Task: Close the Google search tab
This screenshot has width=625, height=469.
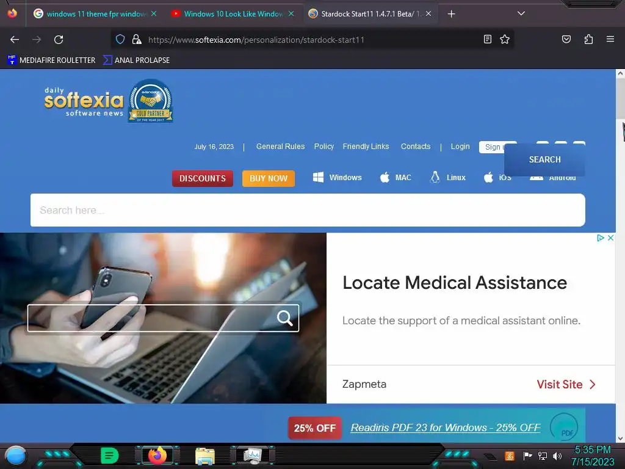Action: tap(154, 13)
